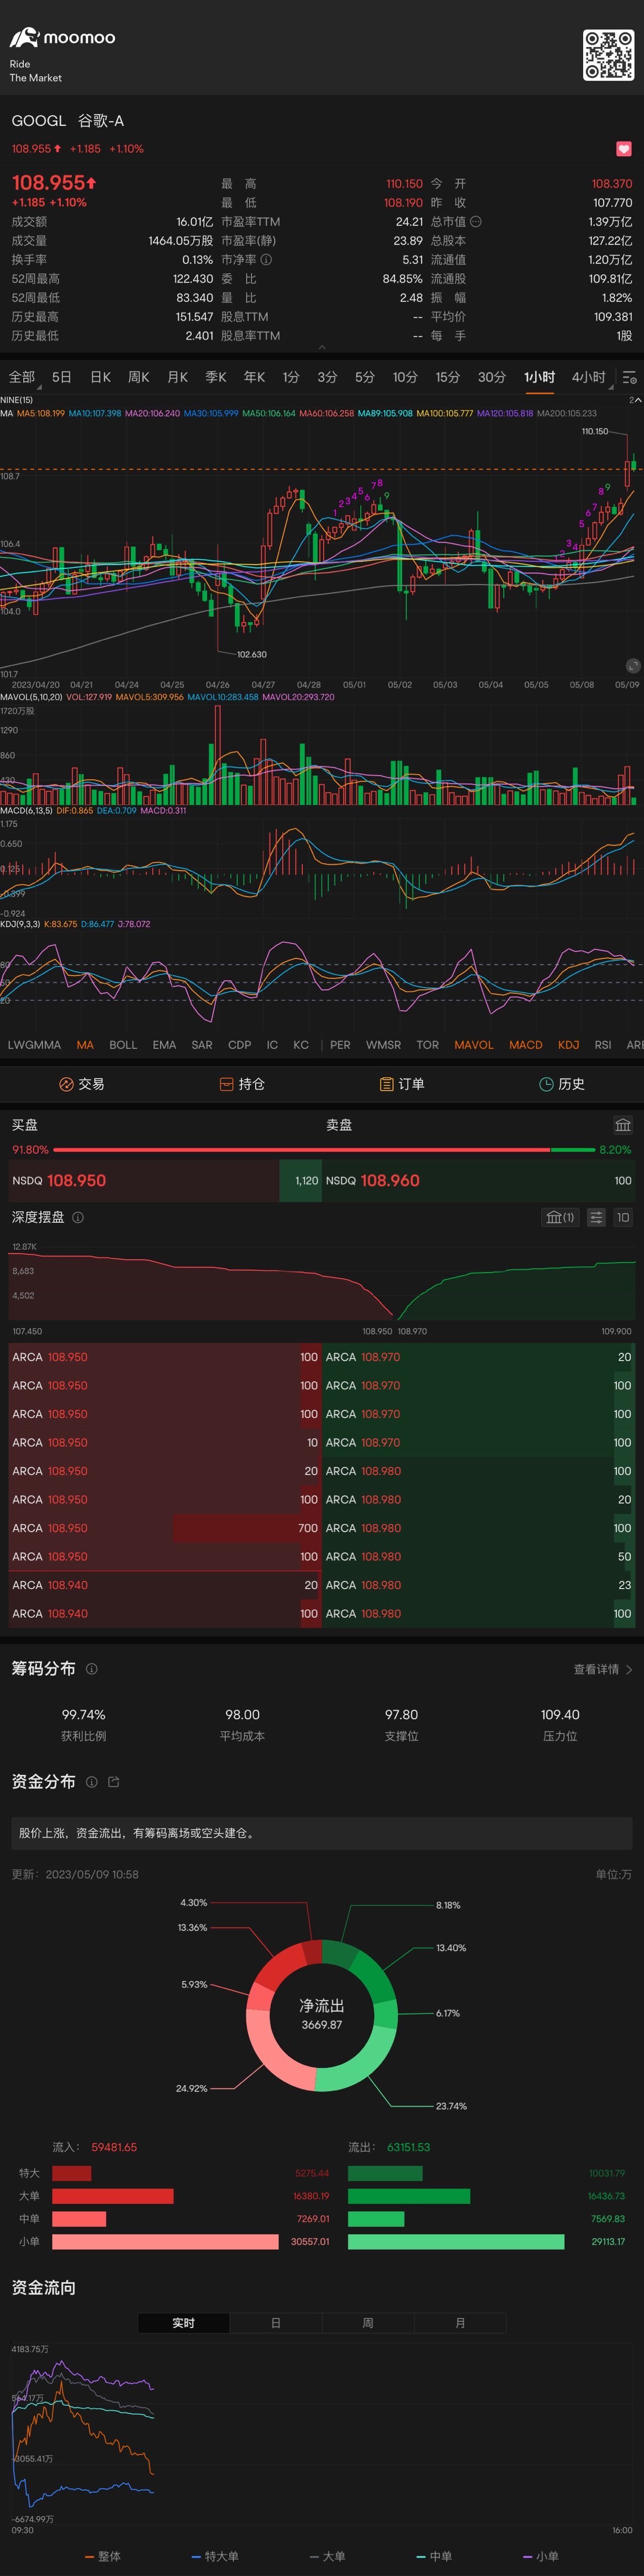Toggle LWGMMA indicator
This screenshot has width=644, height=2576.
tap(34, 1045)
